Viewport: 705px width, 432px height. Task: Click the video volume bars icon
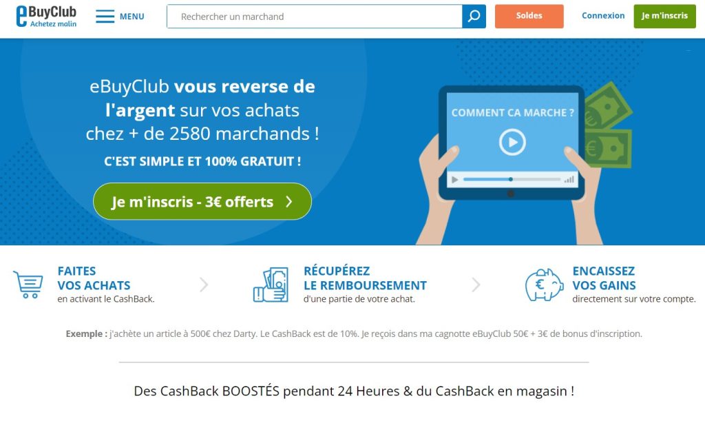point(569,180)
